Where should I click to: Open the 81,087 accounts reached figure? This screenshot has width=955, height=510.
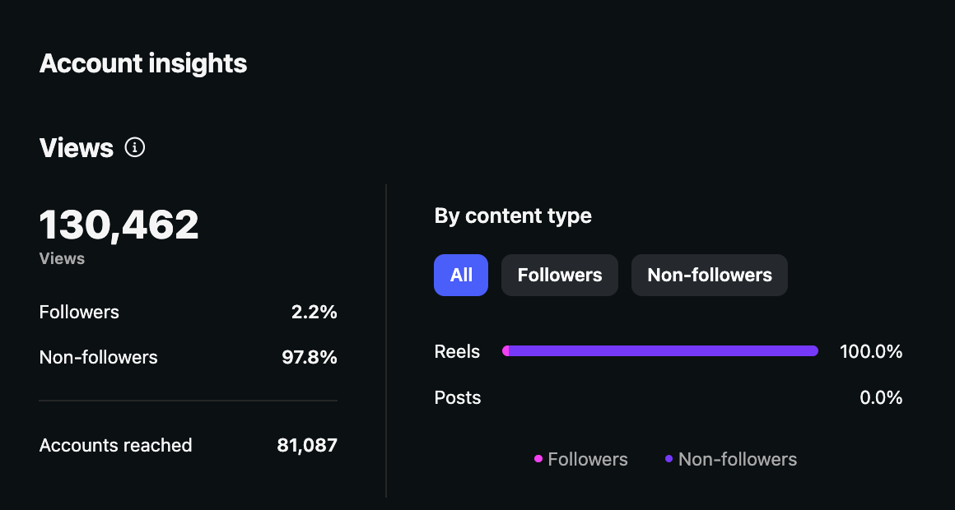tap(307, 445)
